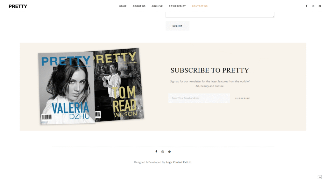
Task: Click the footer Facebook icon
Action: tap(156, 152)
